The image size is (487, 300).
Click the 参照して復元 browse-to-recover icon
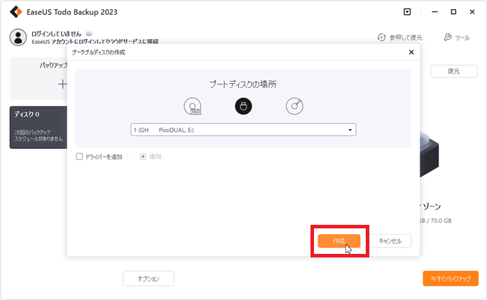click(x=382, y=37)
